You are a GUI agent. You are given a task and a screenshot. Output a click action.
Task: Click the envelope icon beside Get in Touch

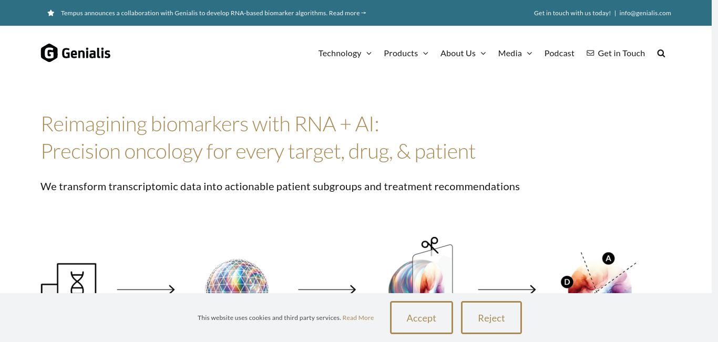click(590, 53)
